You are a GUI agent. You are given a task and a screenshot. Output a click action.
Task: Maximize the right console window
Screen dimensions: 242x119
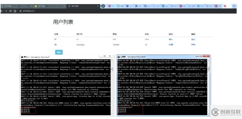(201, 56)
